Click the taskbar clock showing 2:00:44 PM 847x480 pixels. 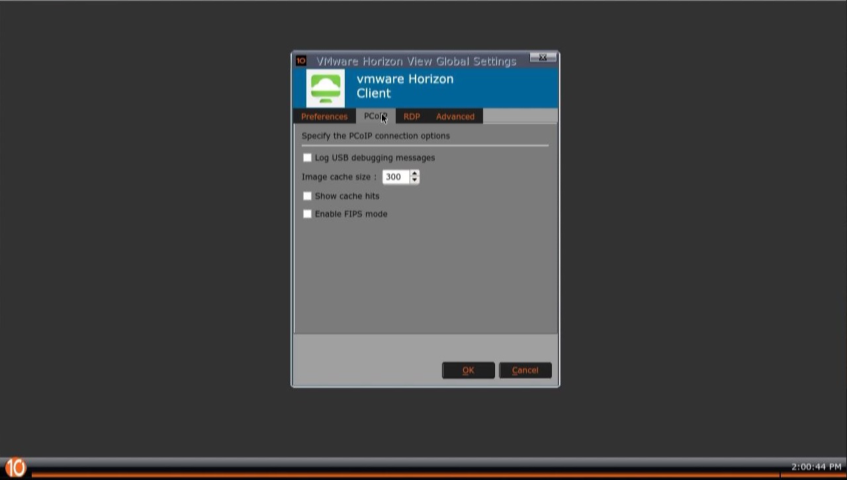(x=817, y=467)
